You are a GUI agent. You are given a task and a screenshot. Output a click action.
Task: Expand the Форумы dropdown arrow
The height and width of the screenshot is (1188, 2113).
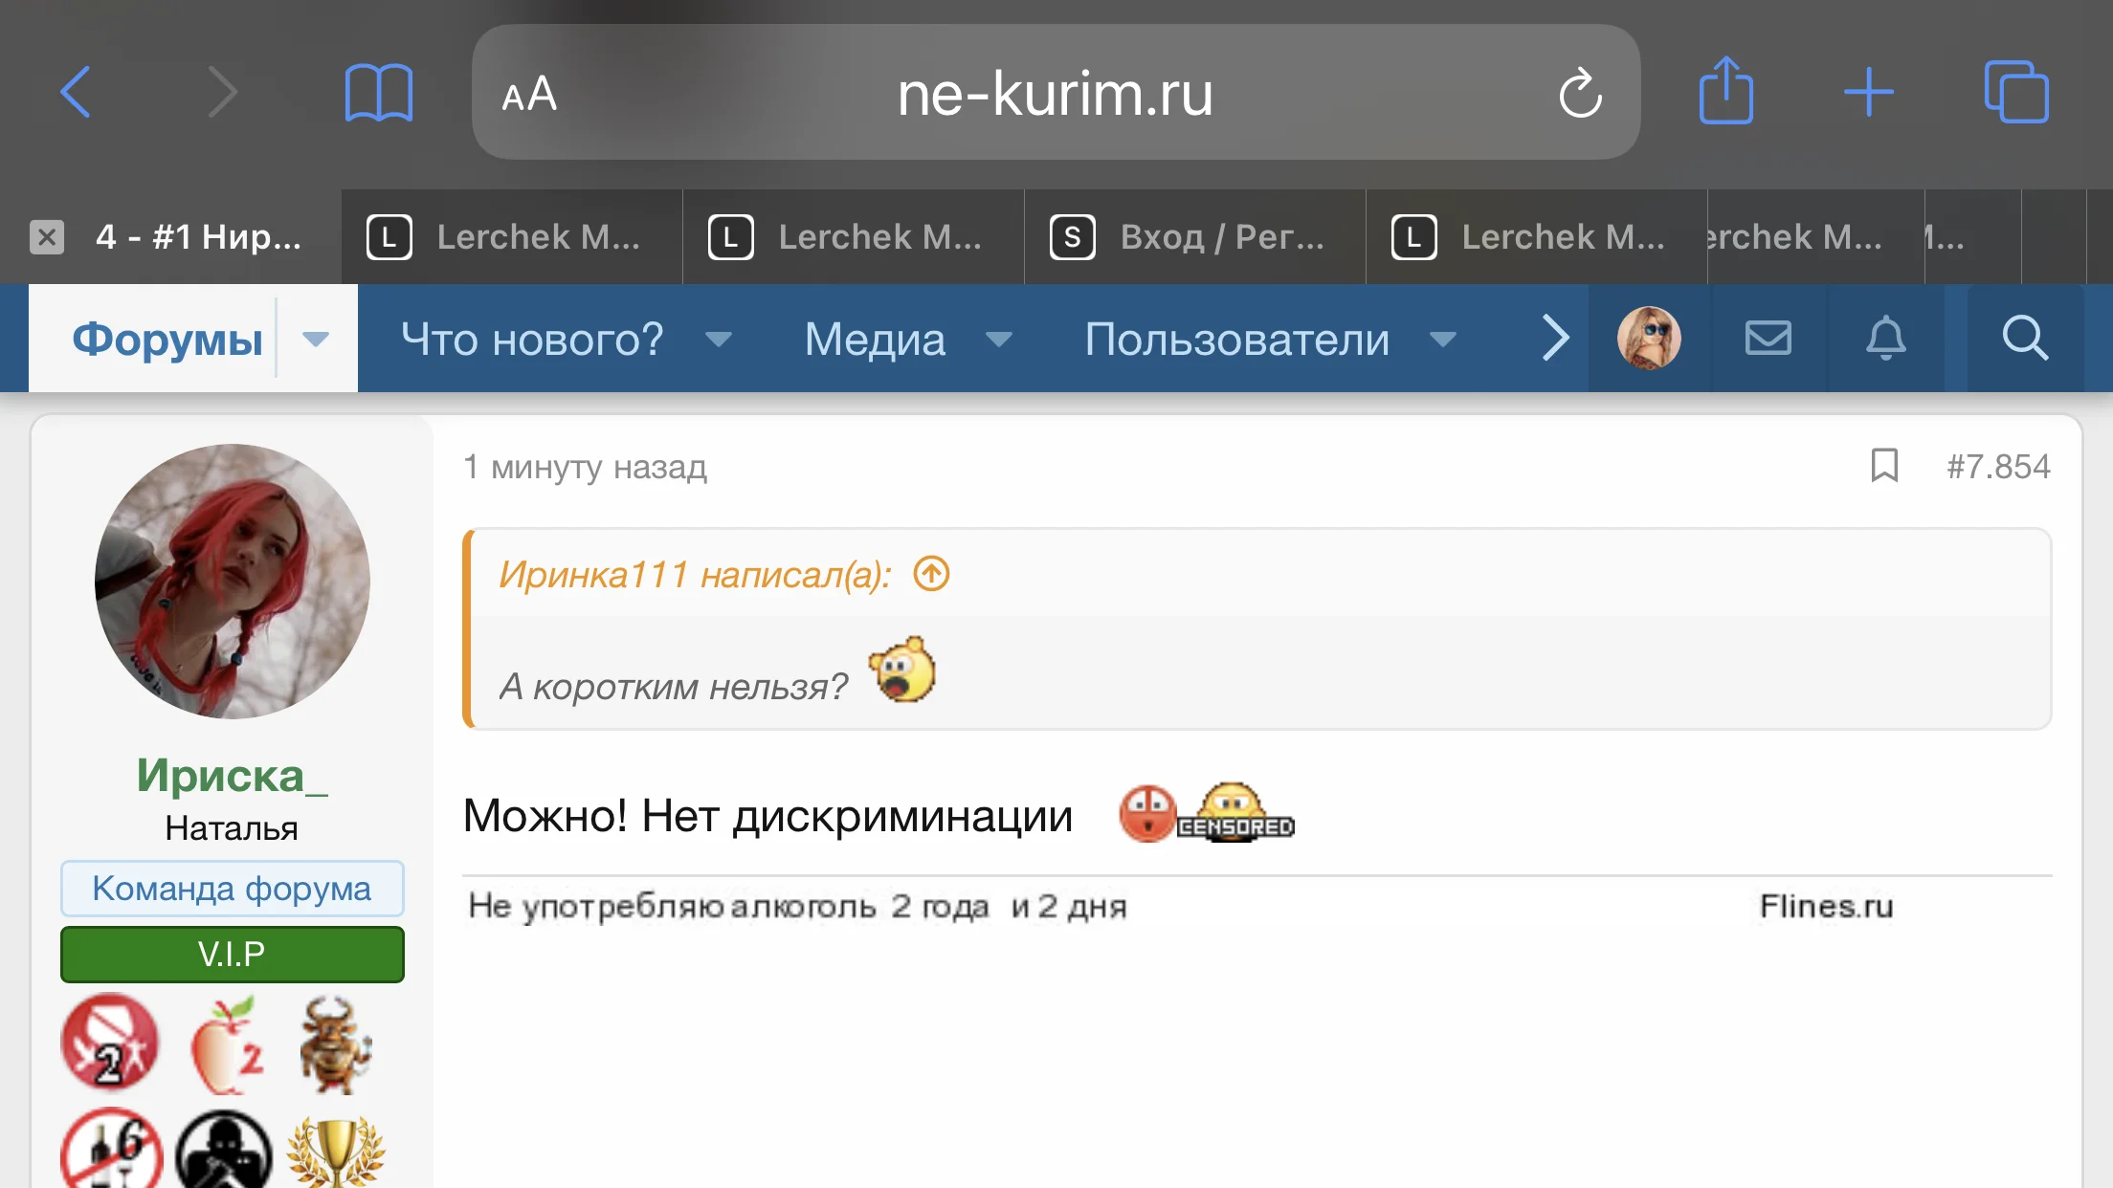(x=316, y=339)
